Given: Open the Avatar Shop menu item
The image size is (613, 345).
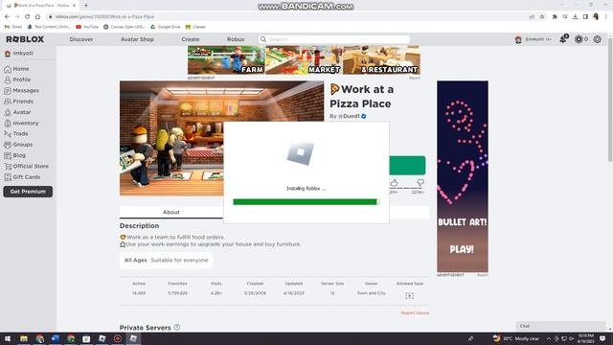Looking at the screenshot, I should (x=137, y=39).
